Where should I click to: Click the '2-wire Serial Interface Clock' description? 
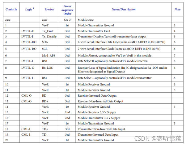point(119,49)
